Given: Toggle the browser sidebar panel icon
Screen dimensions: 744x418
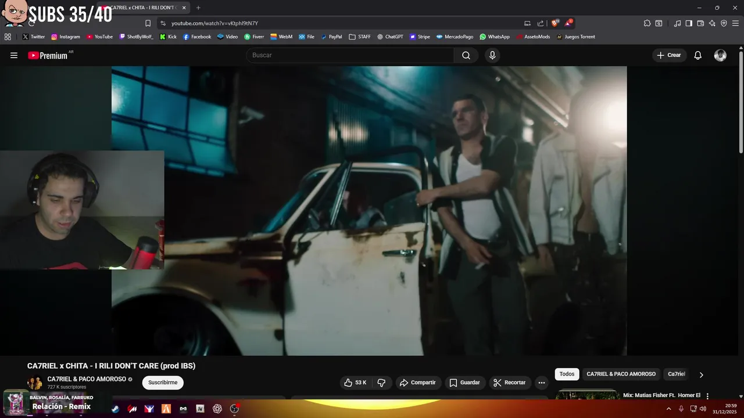Looking at the screenshot, I should (689, 23).
